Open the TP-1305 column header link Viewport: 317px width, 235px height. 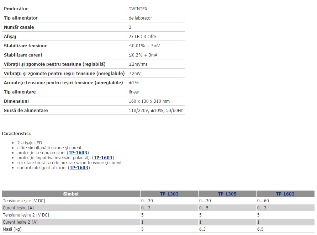click(x=227, y=194)
